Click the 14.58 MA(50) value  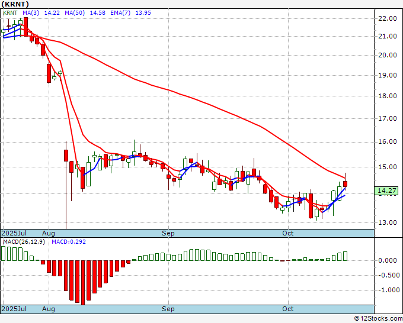[97, 13]
